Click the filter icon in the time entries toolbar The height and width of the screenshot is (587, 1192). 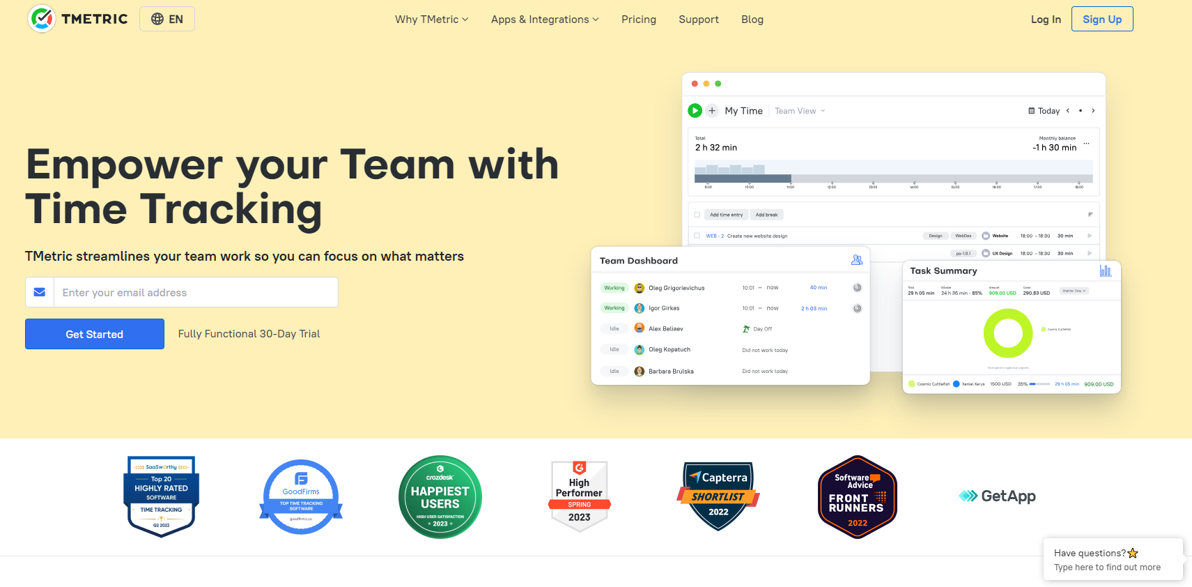pos(1090,215)
